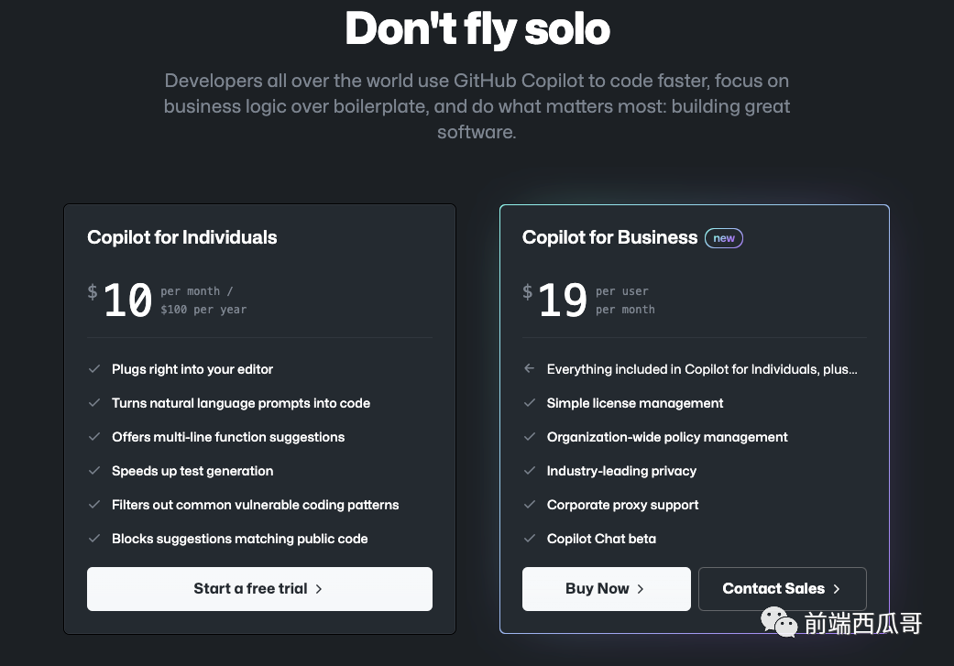
Task: Click the checkmark beside "Industry-leading privacy"
Action: pyautogui.click(x=530, y=471)
